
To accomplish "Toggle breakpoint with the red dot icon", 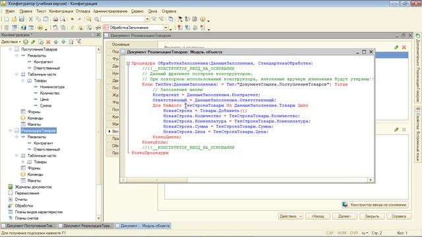I will 180,28.
